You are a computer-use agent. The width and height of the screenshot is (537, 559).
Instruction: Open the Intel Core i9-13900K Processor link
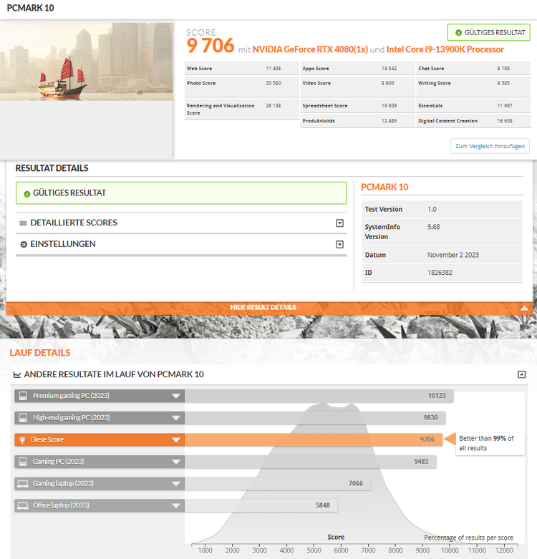pos(445,49)
